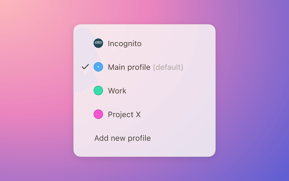
Task: Click the (default) label next to Main profile
Action: [x=169, y=67]
